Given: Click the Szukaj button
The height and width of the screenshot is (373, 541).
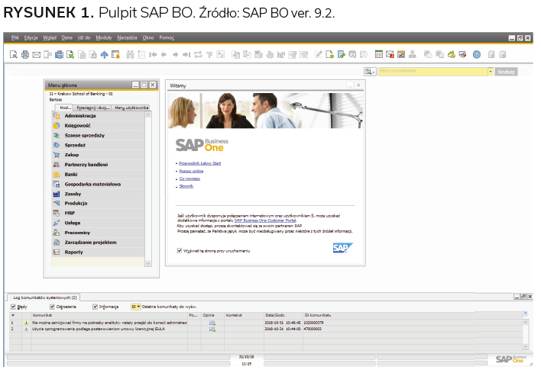Looking at the screenshot, I should click(506, 72).
